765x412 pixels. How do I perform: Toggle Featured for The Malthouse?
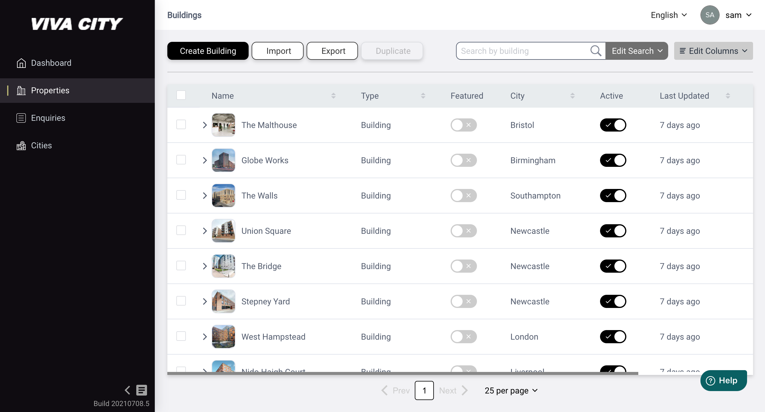tap(463, 125)
